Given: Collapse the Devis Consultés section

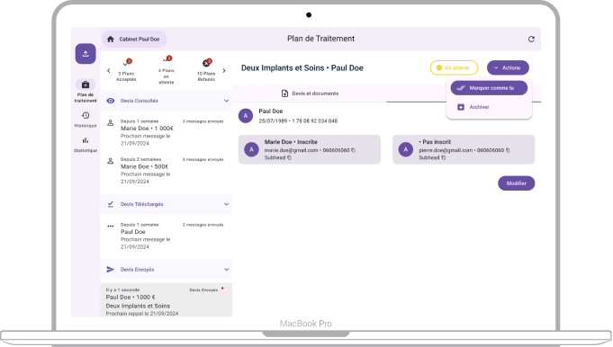Looking at the screenshot, I should [226, 101].
